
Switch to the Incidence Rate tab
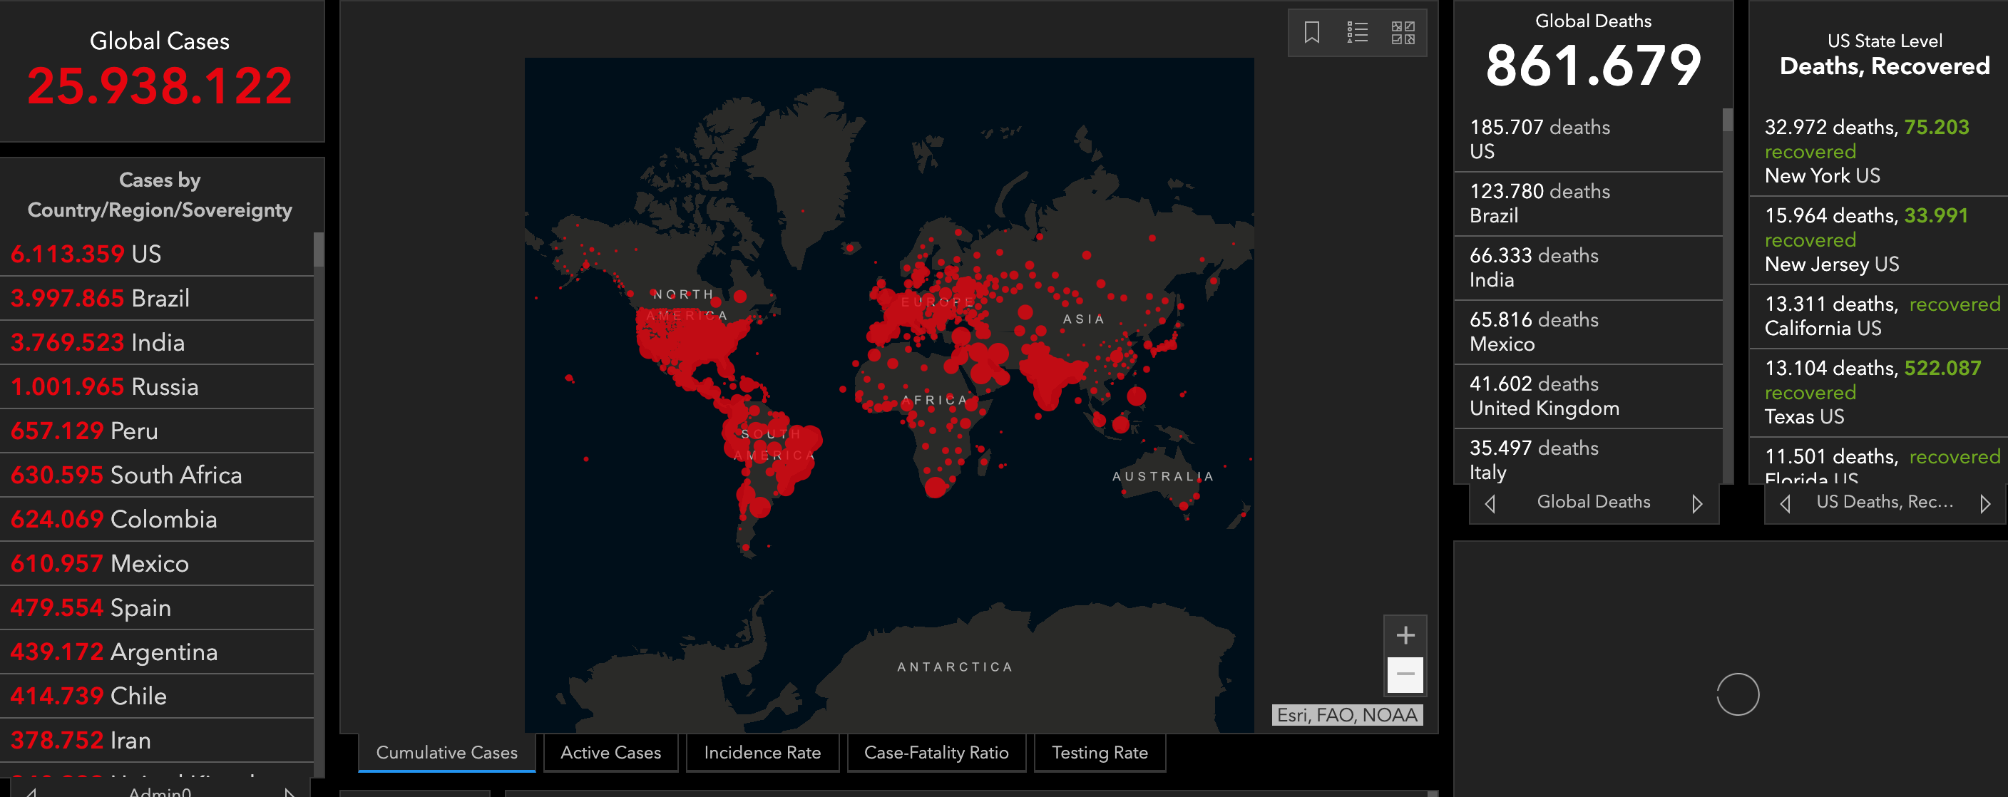pos(762,753)
